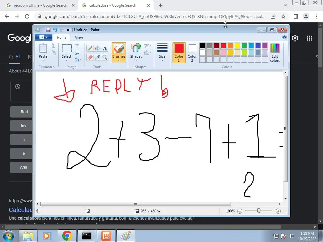Click the Select rectangle icon
The width and height of the screenshot is (323, 242).
pos(67,48)
